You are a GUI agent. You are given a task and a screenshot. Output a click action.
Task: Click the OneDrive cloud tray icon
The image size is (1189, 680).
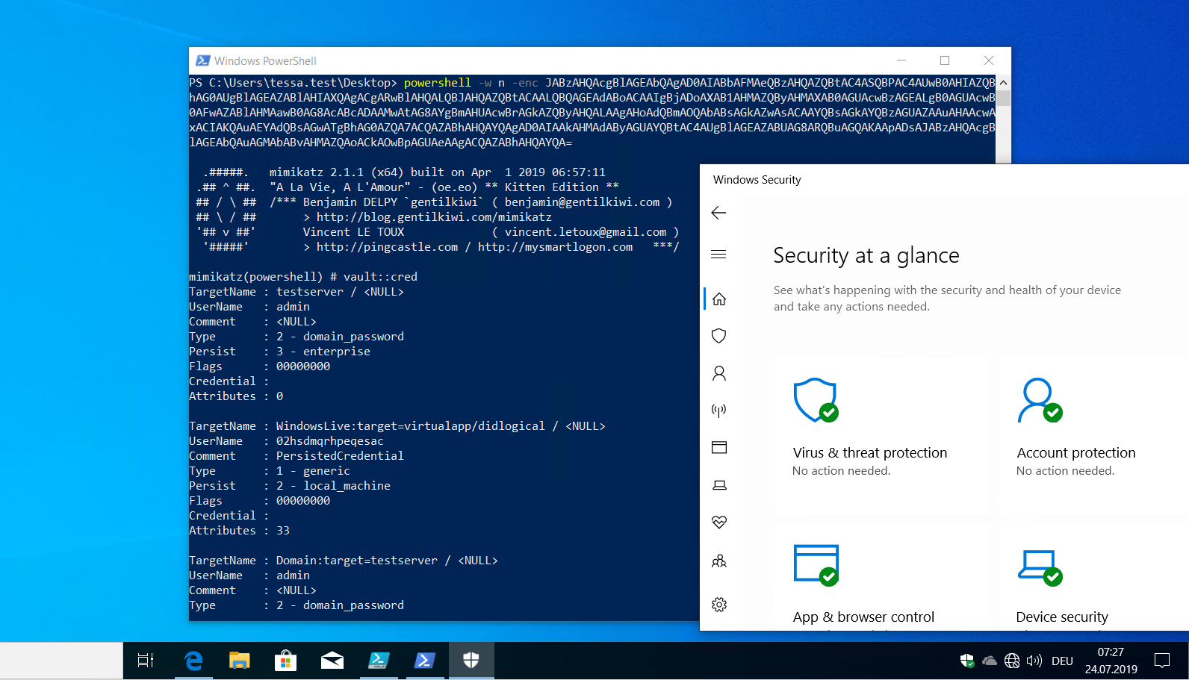click(990, 661)
